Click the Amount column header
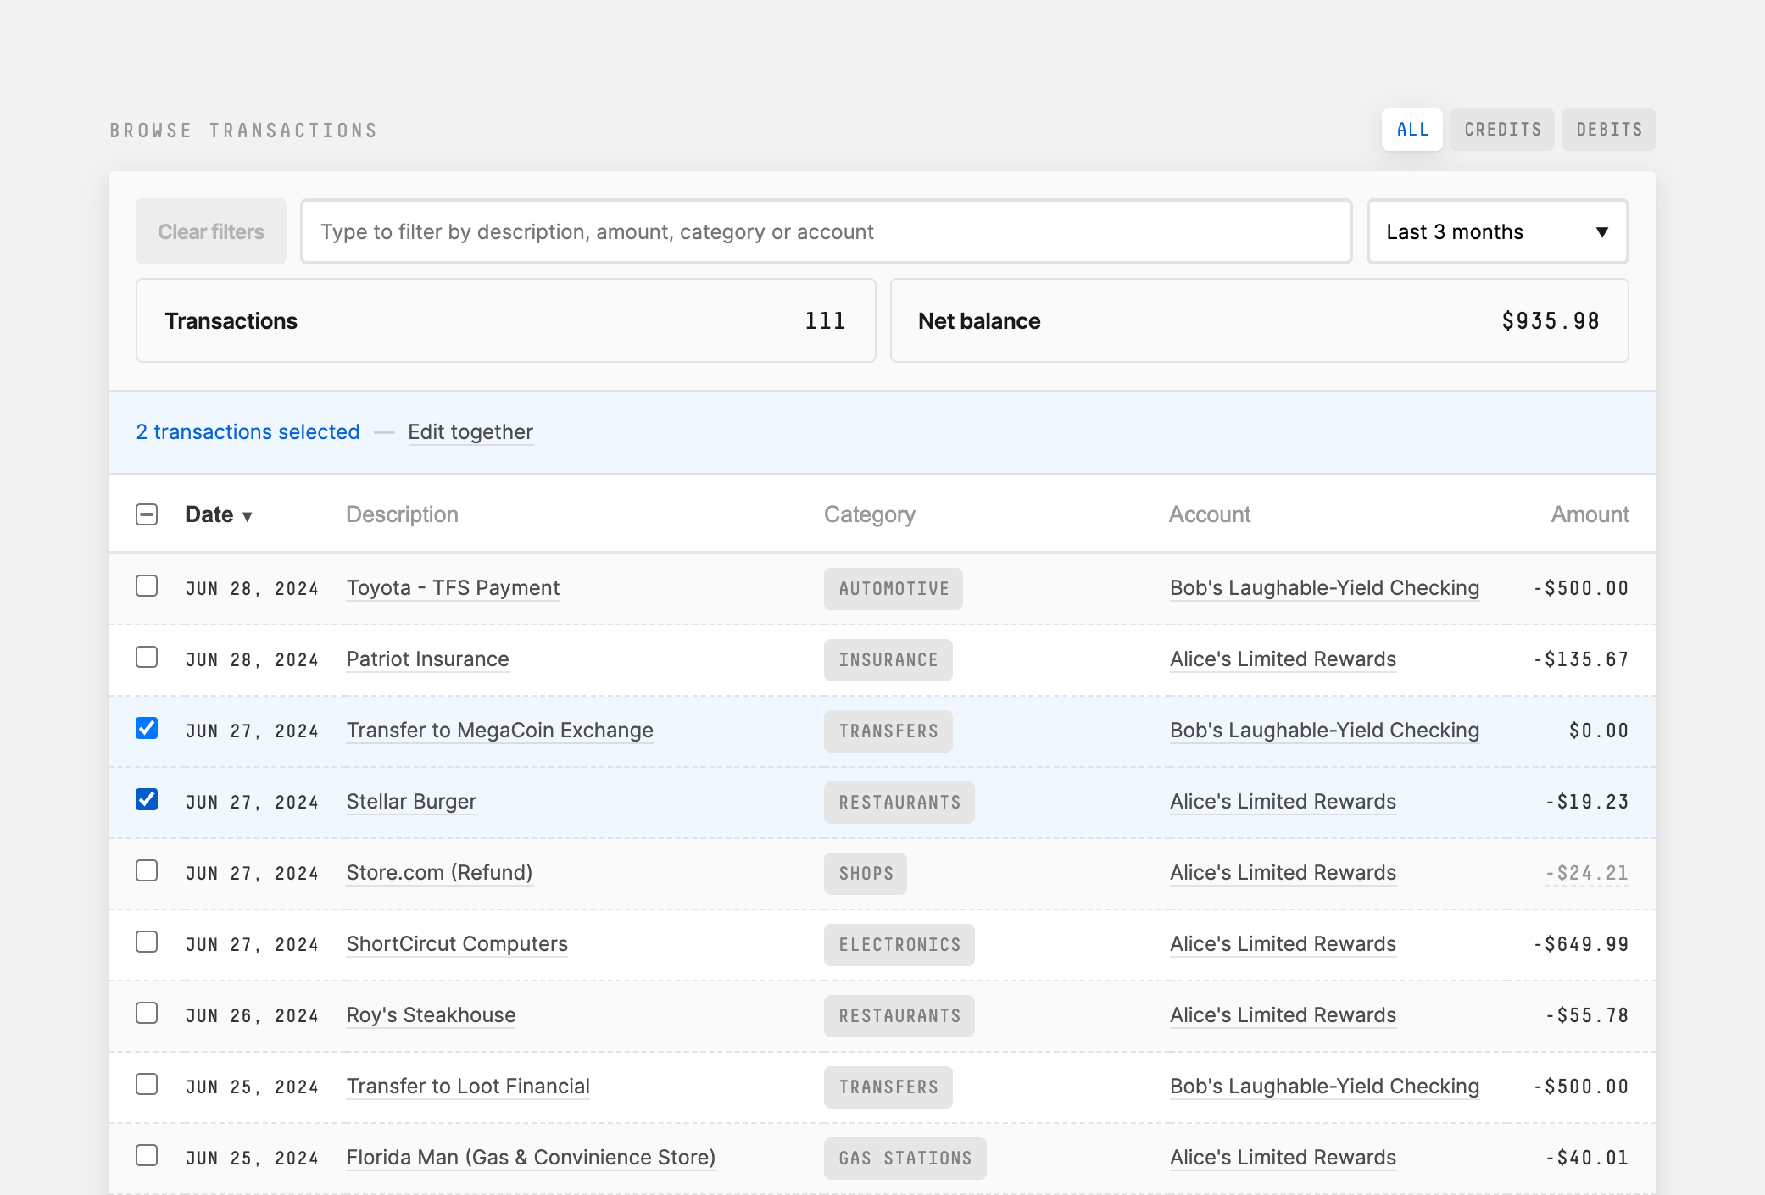Viewport: 1765px width, 1195px height. tap(1590, 514)
